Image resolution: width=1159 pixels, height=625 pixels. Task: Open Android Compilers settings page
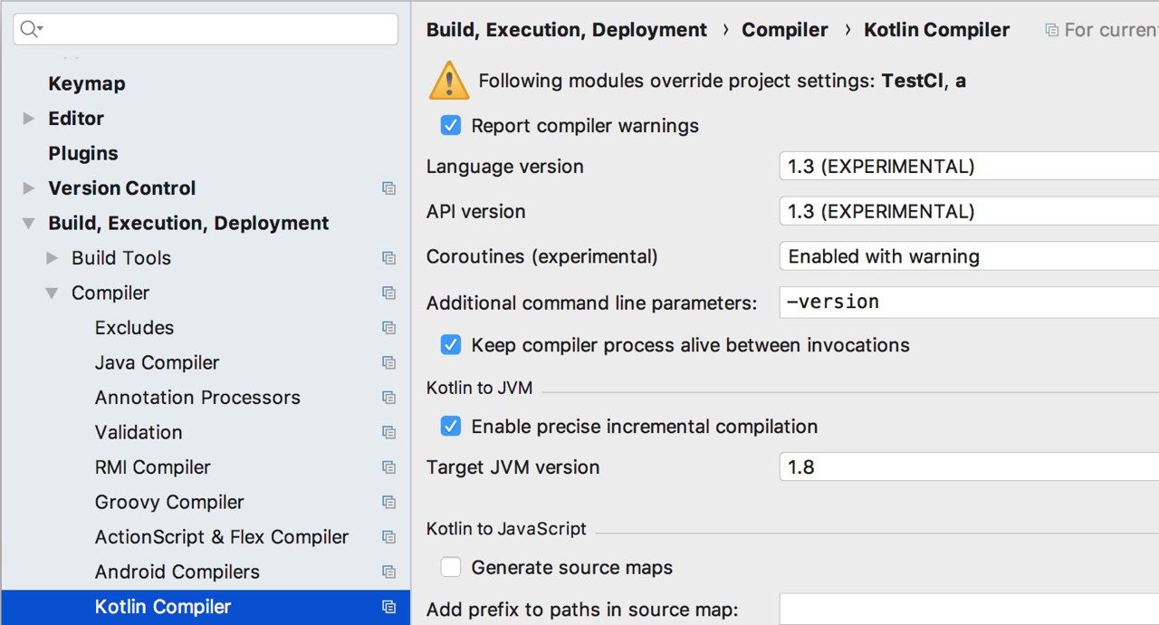[177, 572]
